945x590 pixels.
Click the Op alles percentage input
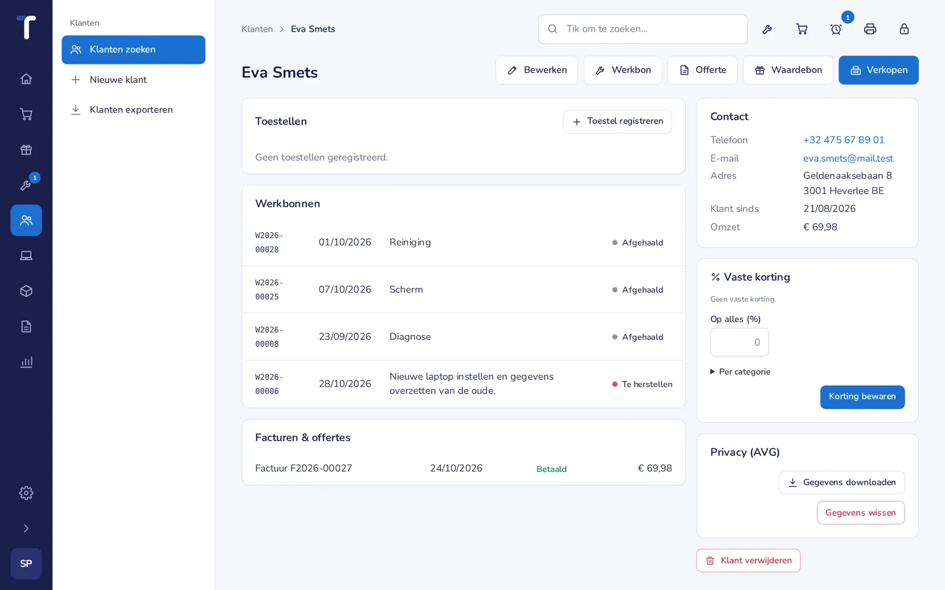point(739,342)
